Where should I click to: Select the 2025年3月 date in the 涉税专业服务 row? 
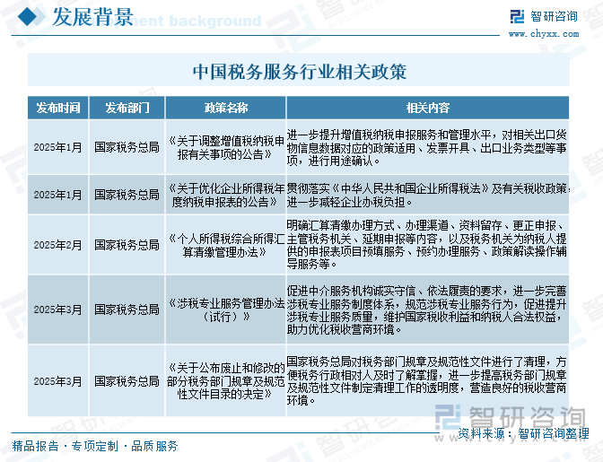[57, 309]
